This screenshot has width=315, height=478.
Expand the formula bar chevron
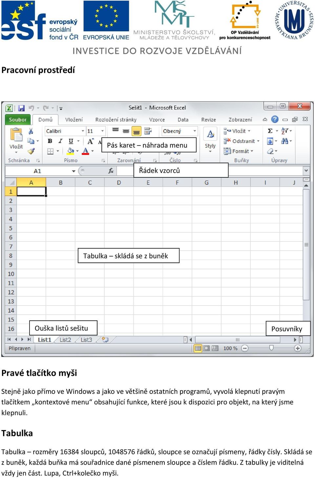(x=306, y=171)
